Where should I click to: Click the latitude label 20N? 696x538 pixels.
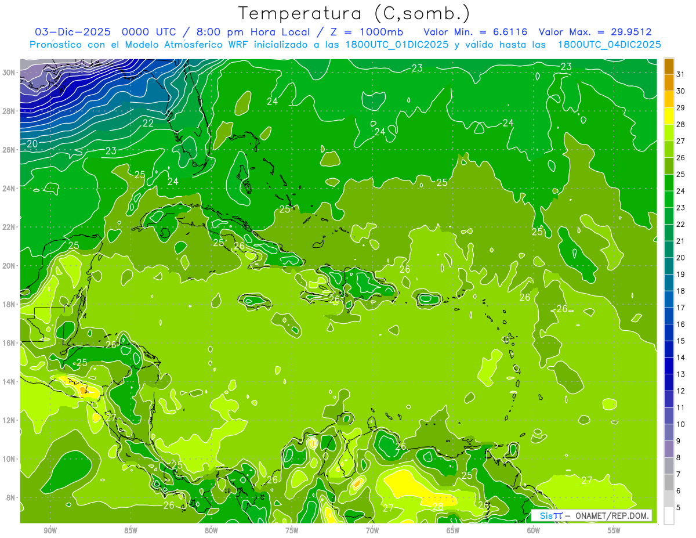(x=9, y=266)
